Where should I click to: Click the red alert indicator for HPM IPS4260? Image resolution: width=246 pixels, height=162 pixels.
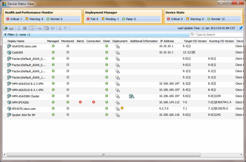click(x=80, y=102)
